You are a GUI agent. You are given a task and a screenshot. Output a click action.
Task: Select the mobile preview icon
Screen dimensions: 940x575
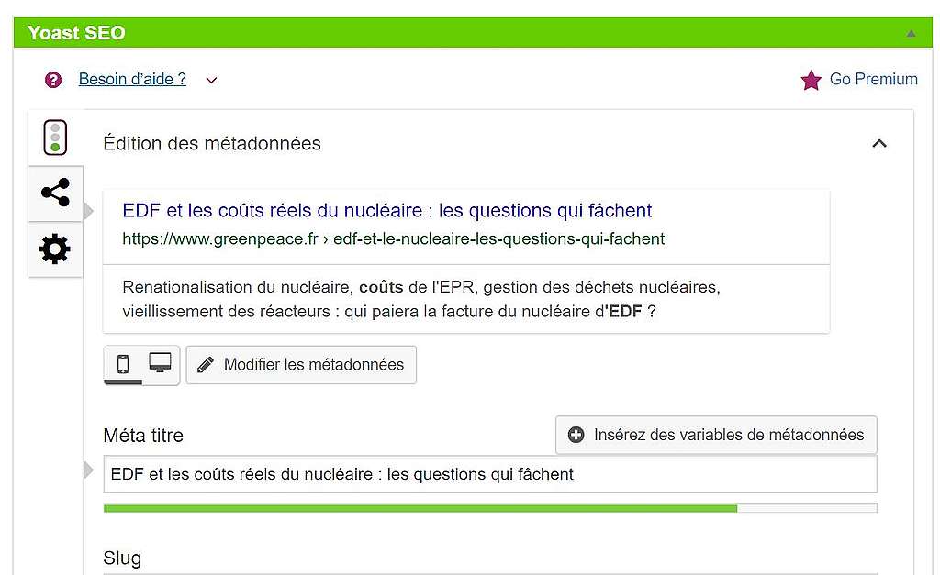[123, 363]
